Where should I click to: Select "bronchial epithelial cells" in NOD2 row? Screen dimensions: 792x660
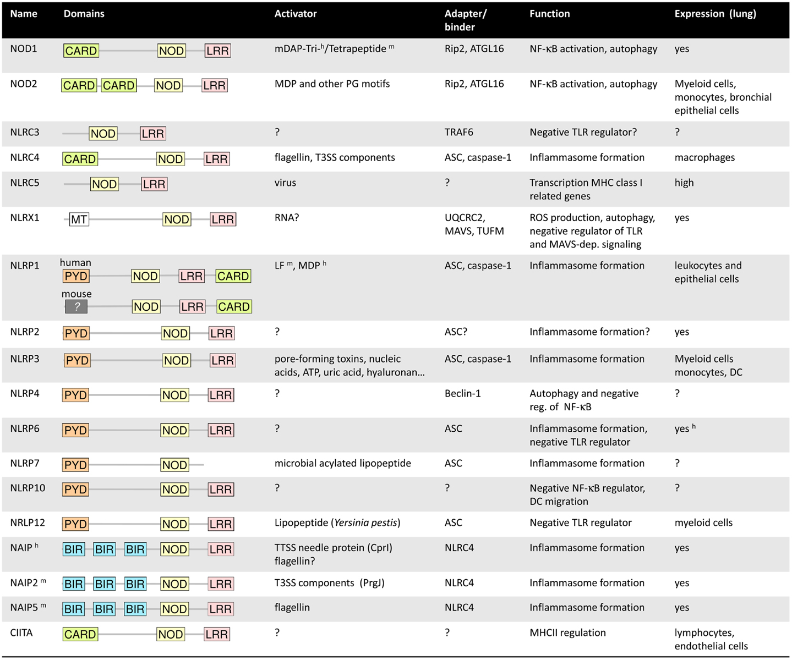[723, 104]
